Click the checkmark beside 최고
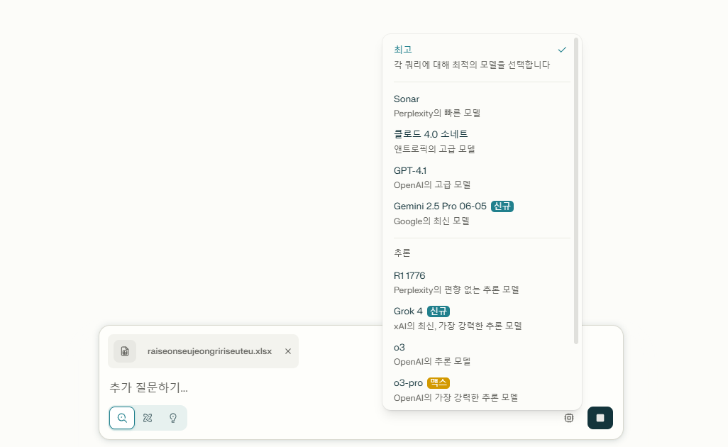 [x=562, y=50]
